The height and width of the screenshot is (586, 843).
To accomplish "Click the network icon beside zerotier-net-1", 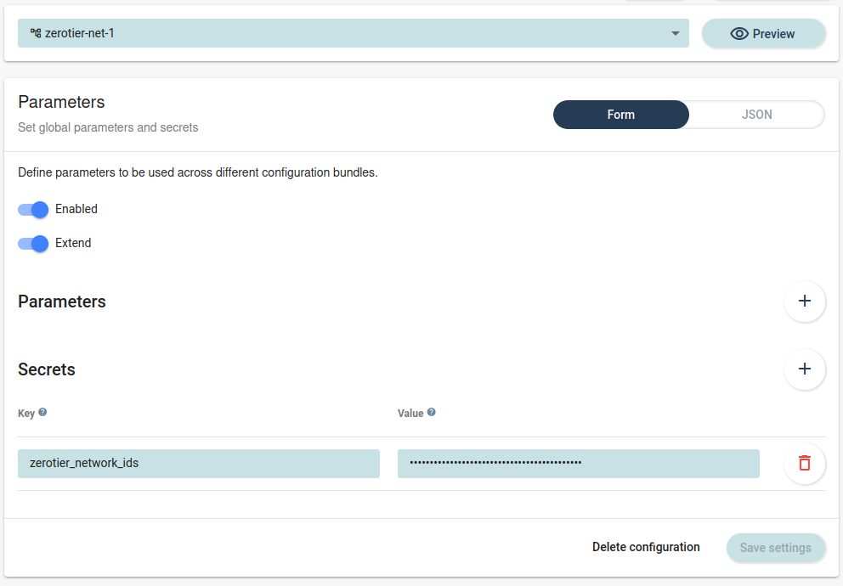I will [x=36, y=33].
